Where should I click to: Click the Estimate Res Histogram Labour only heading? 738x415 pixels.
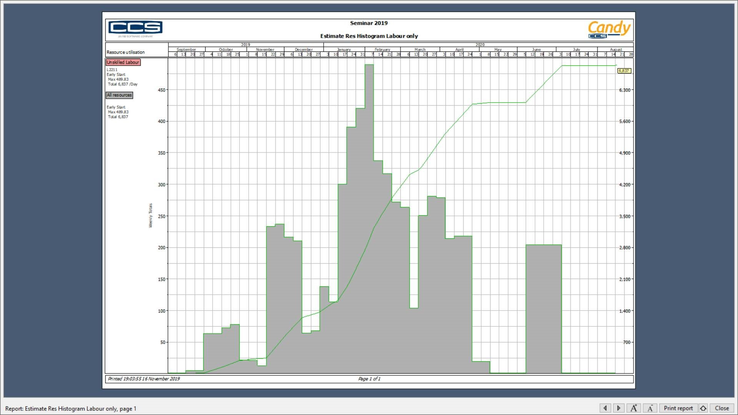pyautogui.click(x=369, y=36)
